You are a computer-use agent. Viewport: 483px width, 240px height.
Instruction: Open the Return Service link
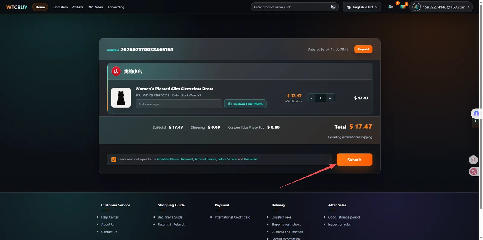[x=227, y=159]
